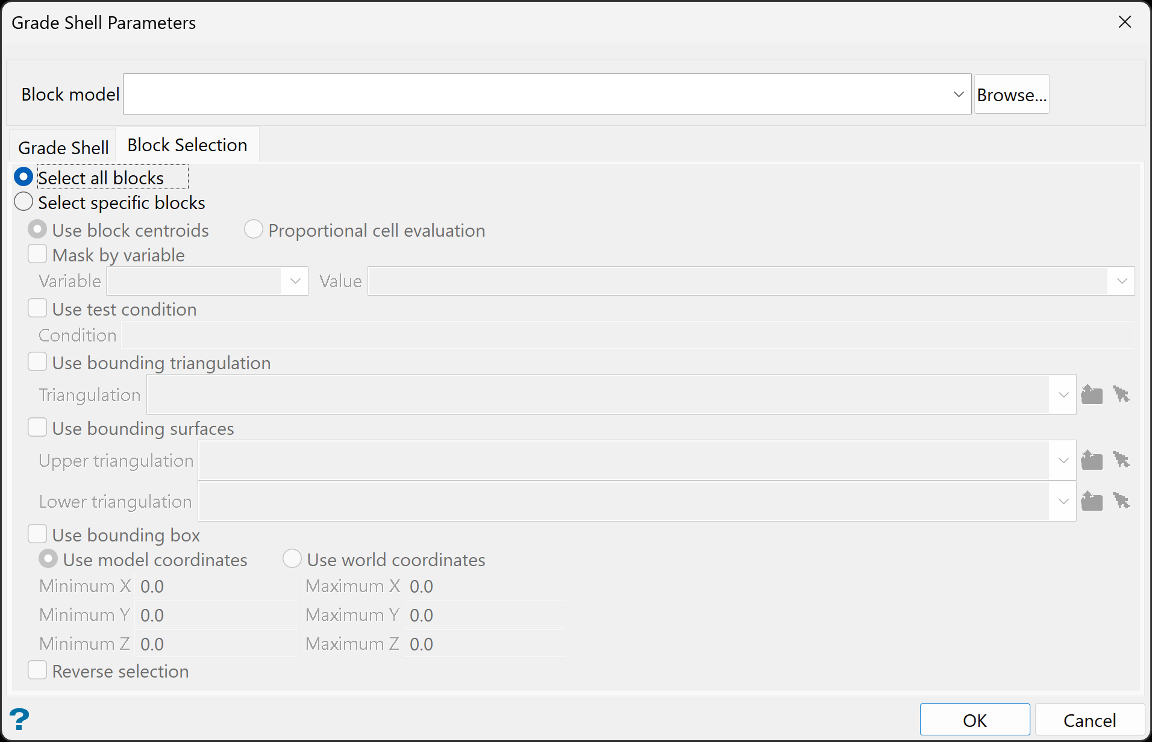This screenshot has width=1152, height=742.
Task: Expand the Block model dropdown
Action: coord(958,95)
